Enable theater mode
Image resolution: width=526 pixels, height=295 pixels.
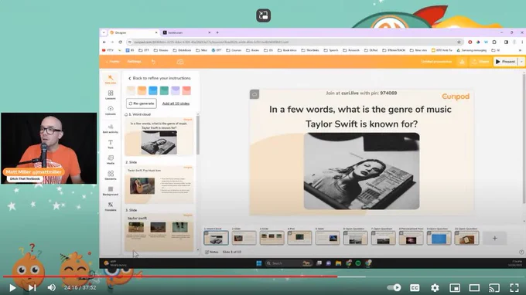(x=474, y=287)
